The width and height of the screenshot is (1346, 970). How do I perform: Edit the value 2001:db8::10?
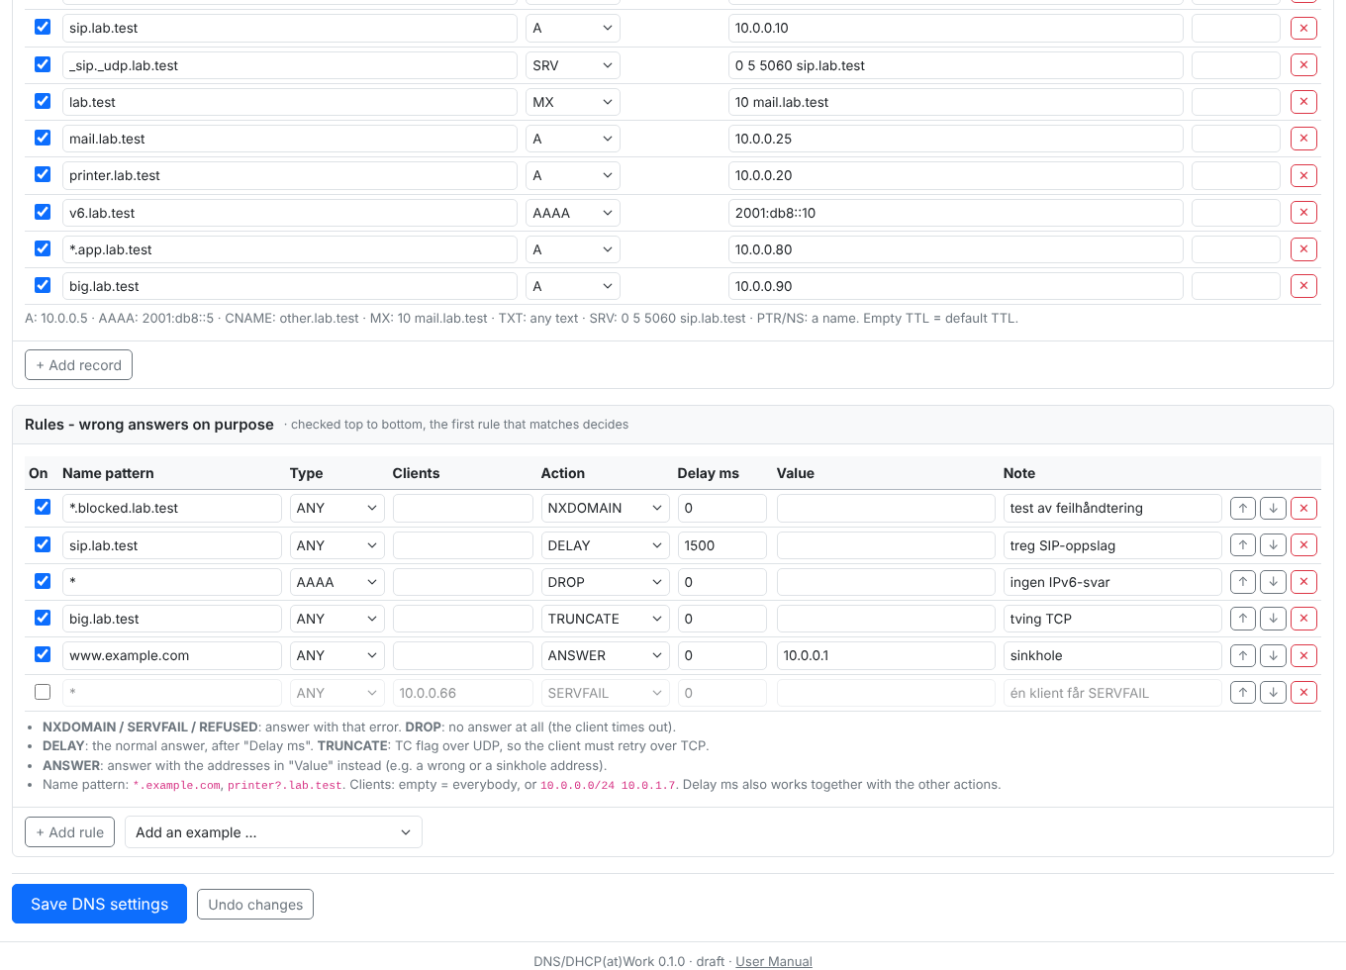point(956,213)
